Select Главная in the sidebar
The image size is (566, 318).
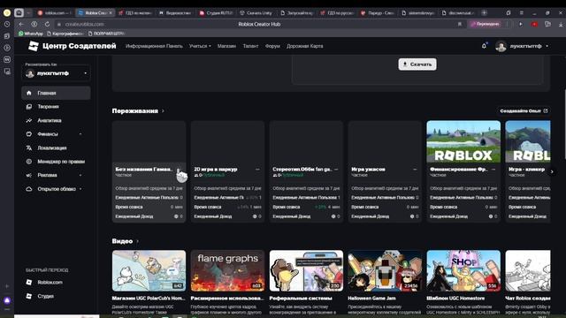(56, 93)
